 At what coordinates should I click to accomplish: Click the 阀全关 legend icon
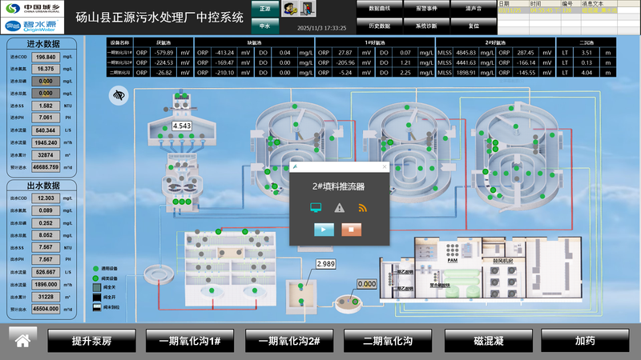tap(96, 287)
